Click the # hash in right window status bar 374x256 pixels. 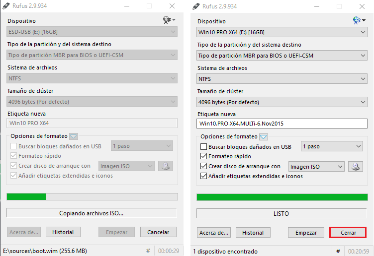(x=338, y=251)
